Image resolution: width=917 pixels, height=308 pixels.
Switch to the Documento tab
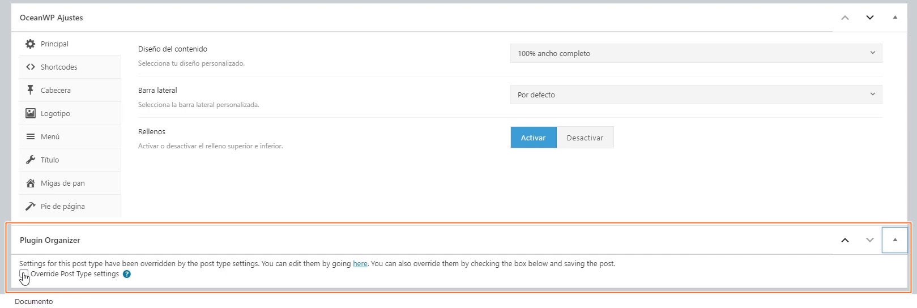[34, 301]
